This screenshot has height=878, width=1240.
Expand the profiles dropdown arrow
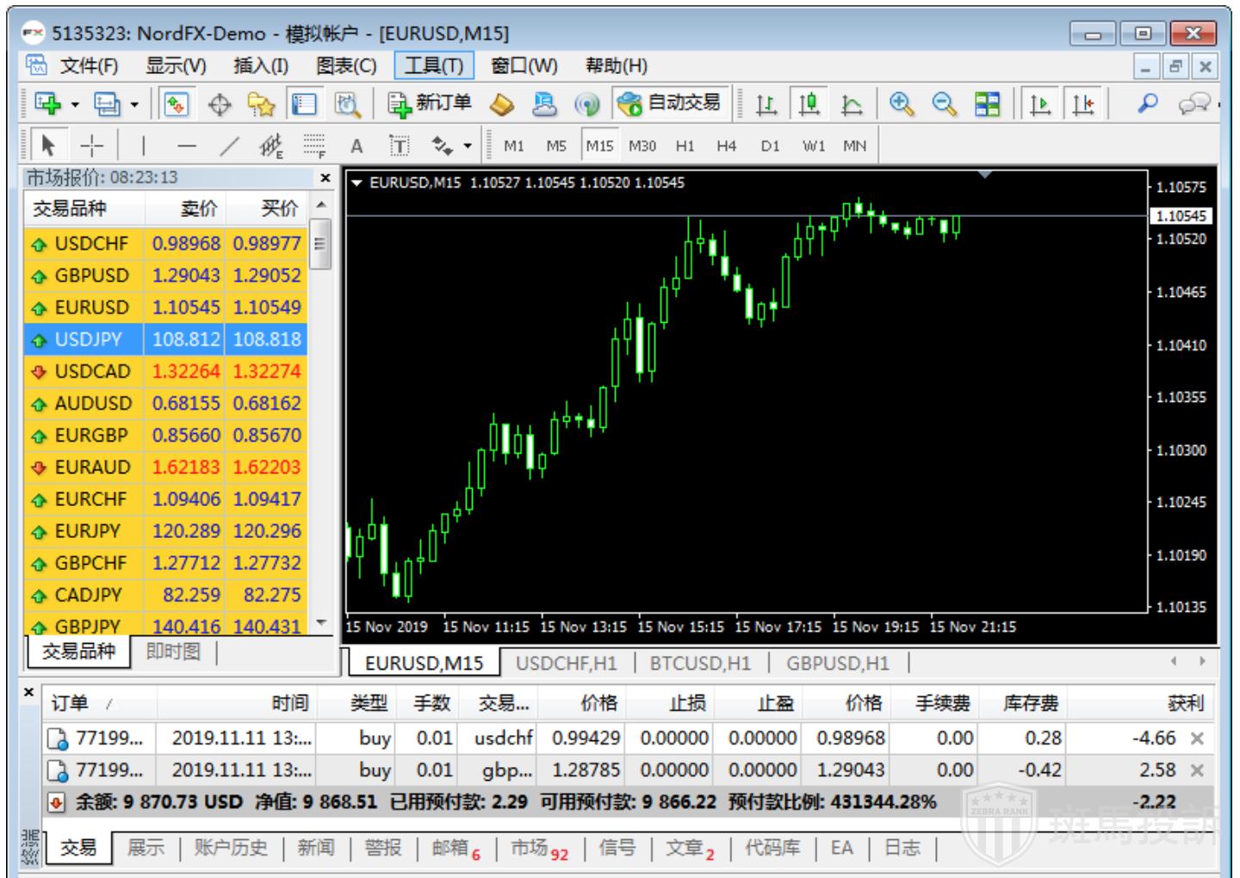pyautogui.click(x=134, y=105)
